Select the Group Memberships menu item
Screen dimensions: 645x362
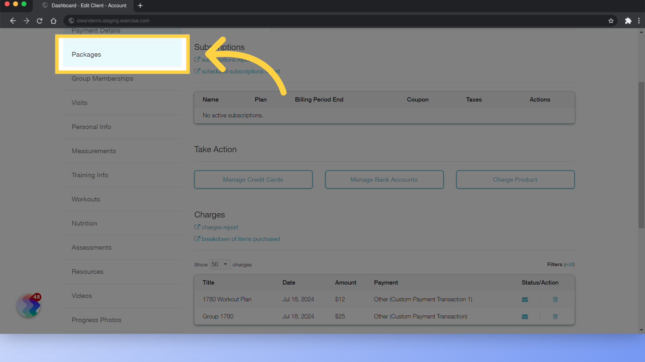tap(103, 78)
